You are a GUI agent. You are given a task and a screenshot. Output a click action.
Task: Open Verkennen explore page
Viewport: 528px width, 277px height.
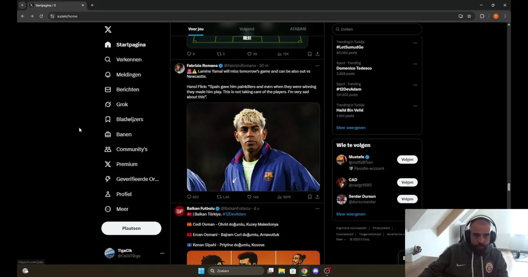tap(123, 60)
